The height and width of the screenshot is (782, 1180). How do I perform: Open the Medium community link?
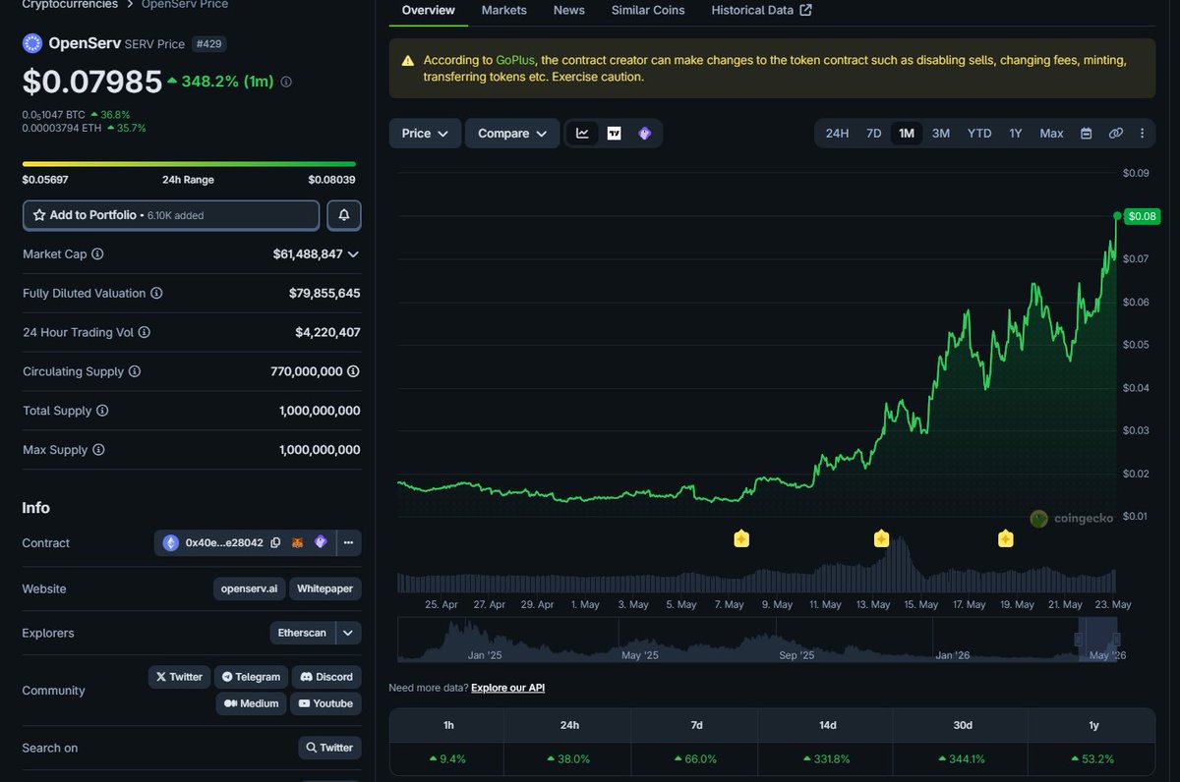click(x=252, y=702)
